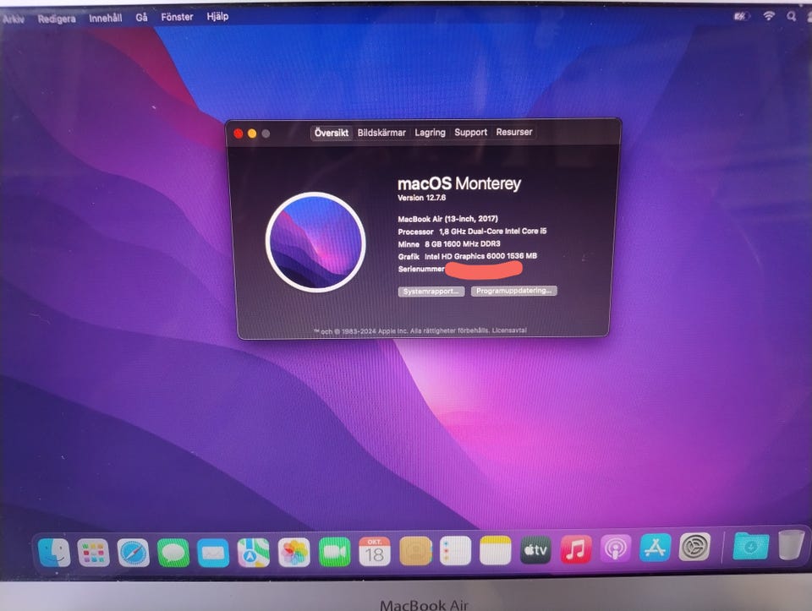This screenshot has height=611, width=812.
Task: Switch to the Bildskärmar tab
Action: coord(381,133)
